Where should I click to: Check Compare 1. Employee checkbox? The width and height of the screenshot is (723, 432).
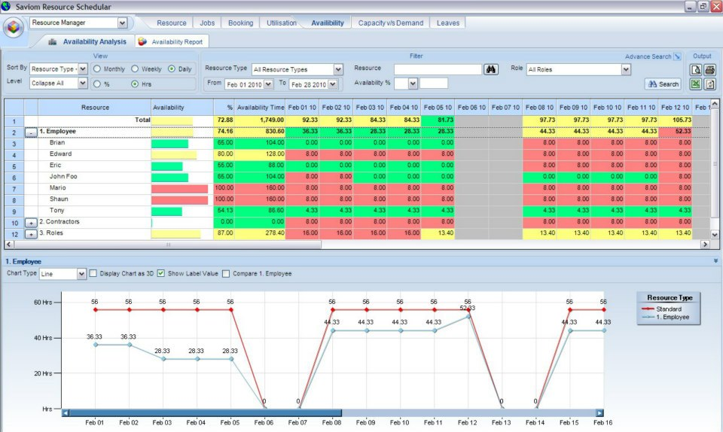tap(226, 273)
